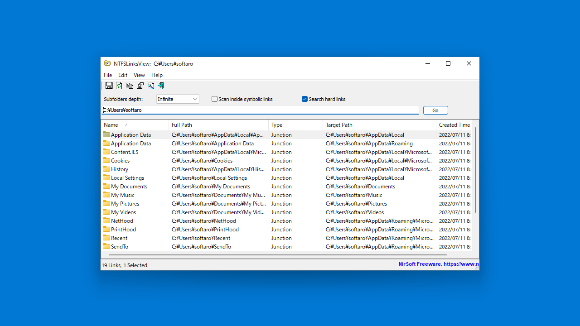Screen dimensions: 580x326
Task: Select the History row name
Action: tap(120, 169)
